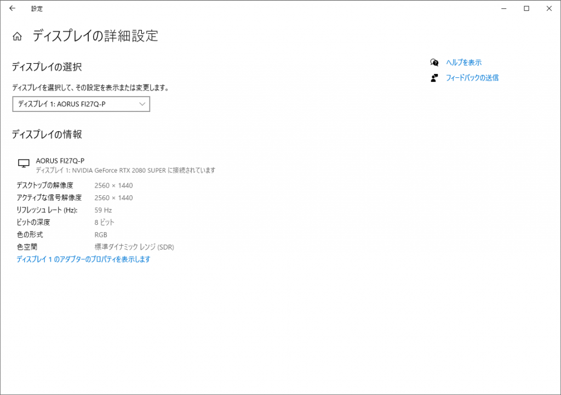Open ディスプレイ 1 のアダプターのプロパティを表示します link
Screen dimensions: 561x395
[83, 259]
